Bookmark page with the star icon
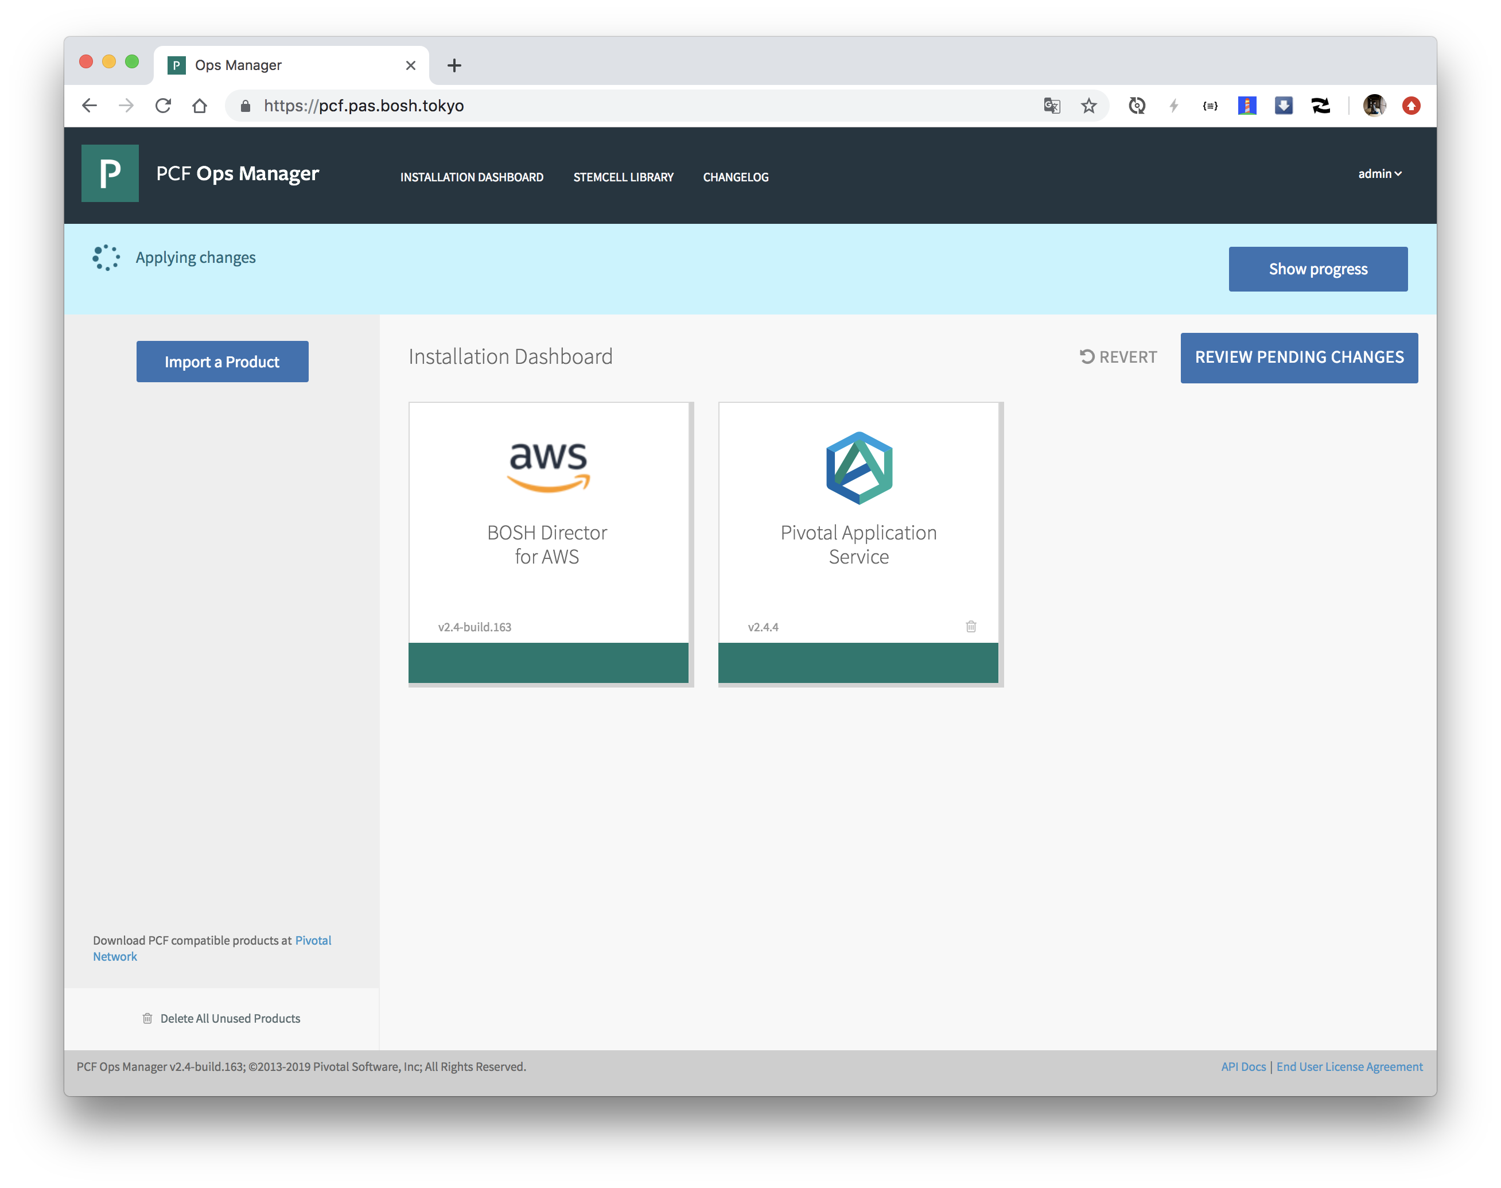This screenshot has height=1188, width=1501. click(x=1088, y=106)
